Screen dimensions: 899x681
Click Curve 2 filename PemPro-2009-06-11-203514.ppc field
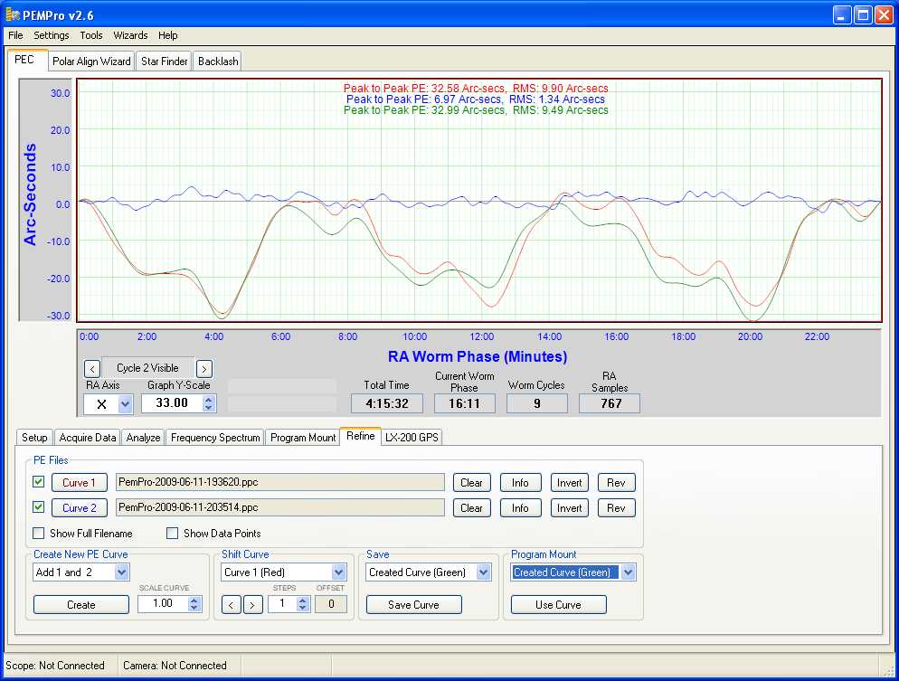pyautogui.click(x=279, y=507)
